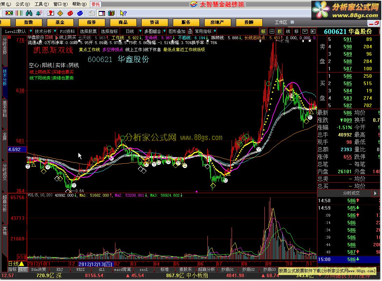Select the macd背离 indicator tab
The image size is (382, 281).
click(122, 269)
